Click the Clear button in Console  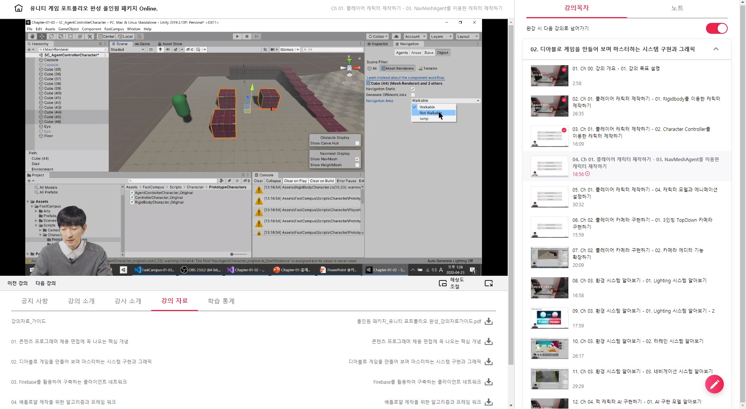[258, 181]
